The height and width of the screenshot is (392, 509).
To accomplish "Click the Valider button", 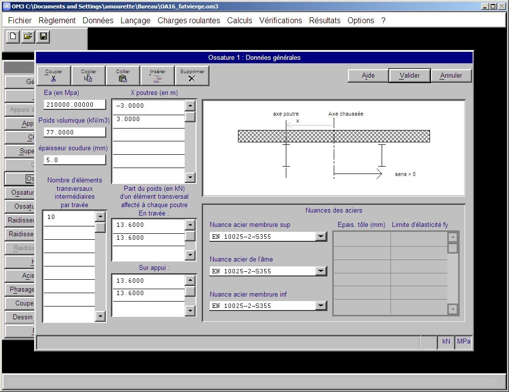I will [x=410, y=76].
